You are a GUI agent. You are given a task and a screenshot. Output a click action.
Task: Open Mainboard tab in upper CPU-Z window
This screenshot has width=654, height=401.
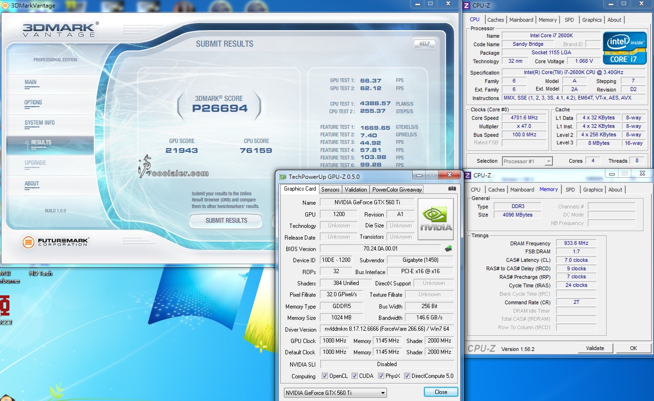[x=521, y=20]
